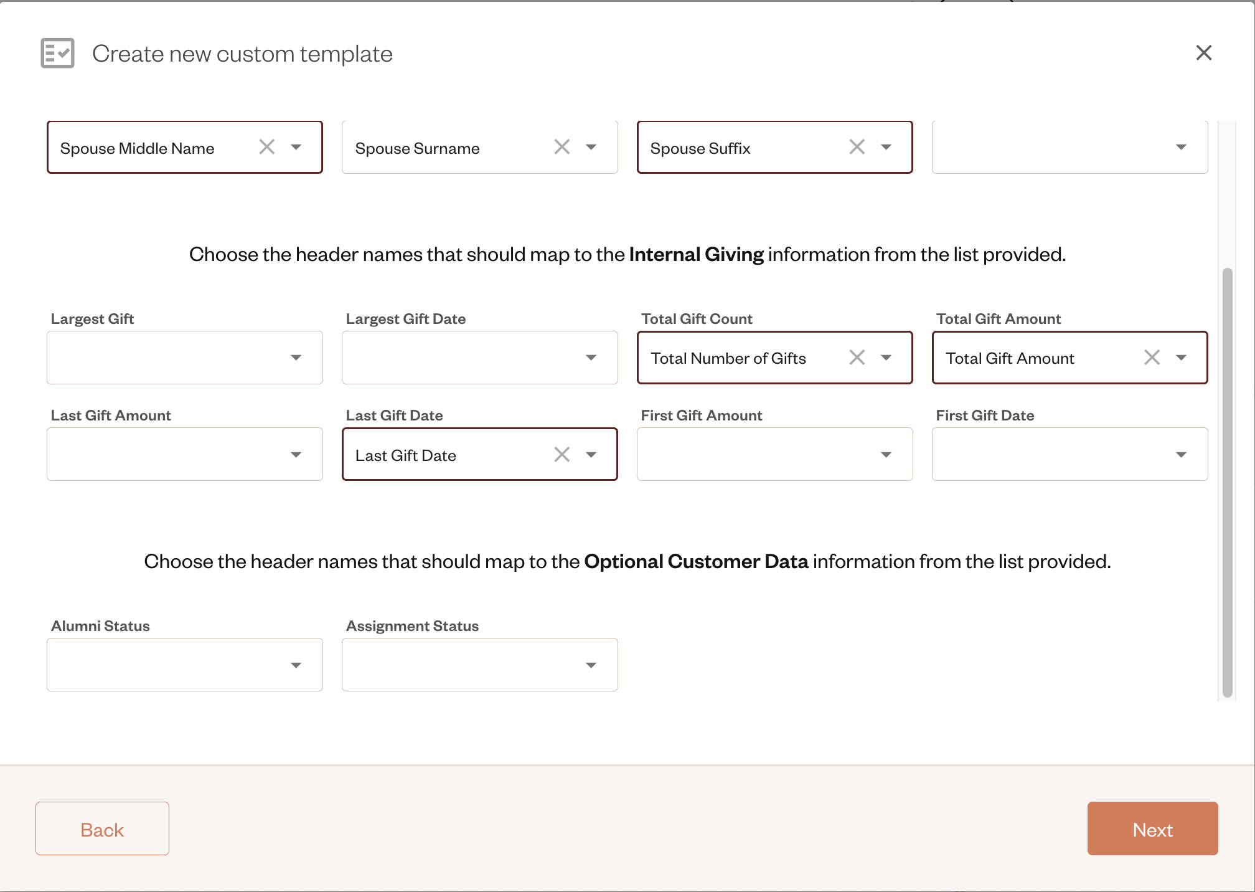
Task: Open the First Gift Amount dropdown
Action: click(x=775, y=454)
